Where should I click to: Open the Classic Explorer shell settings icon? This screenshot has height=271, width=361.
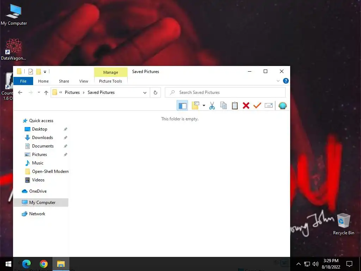282,106
